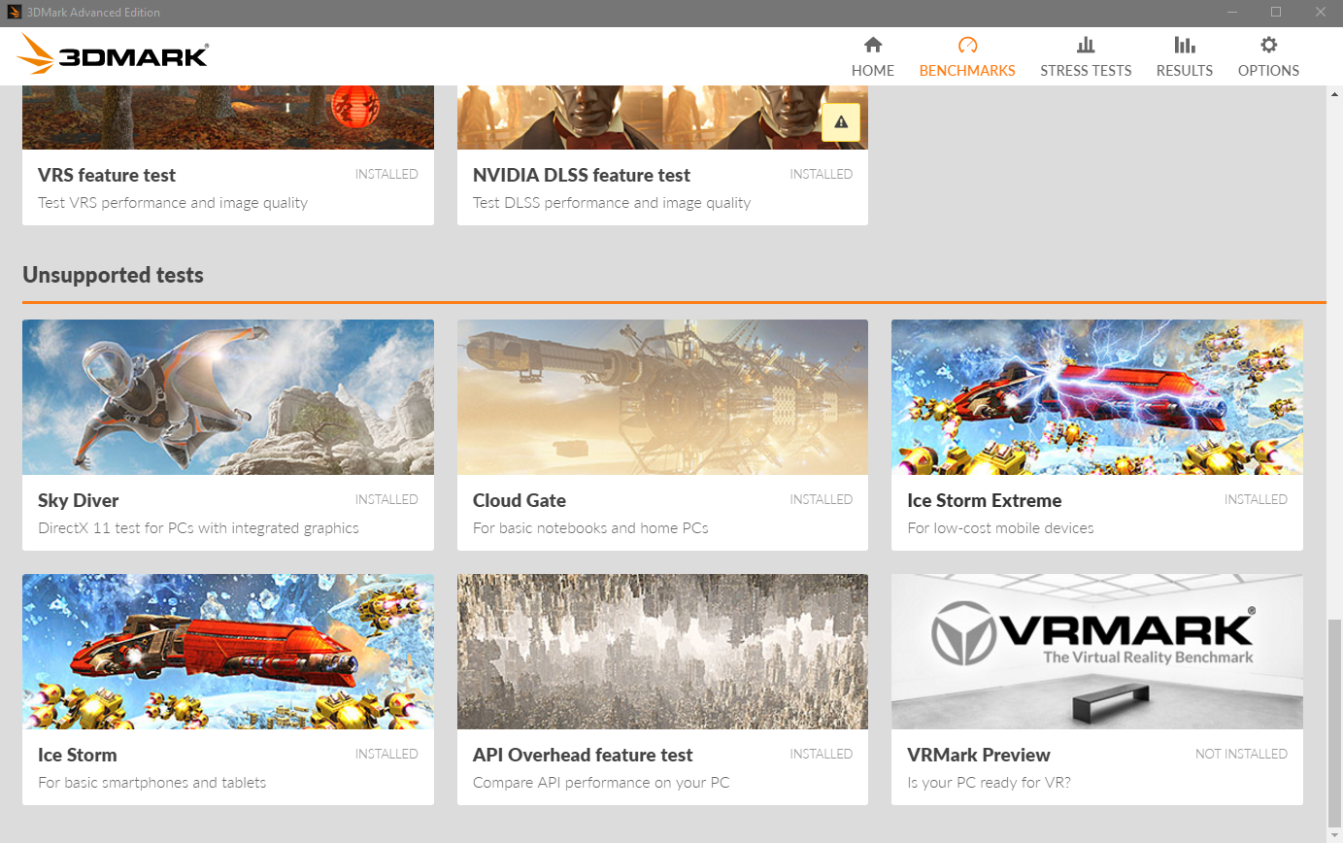
Task: Click the Cloud Gate title
Action: click(520, 500)
